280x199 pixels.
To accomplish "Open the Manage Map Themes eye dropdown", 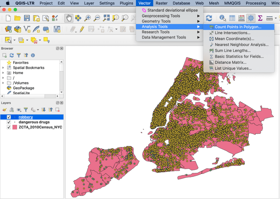I will [x=19, y=110].
